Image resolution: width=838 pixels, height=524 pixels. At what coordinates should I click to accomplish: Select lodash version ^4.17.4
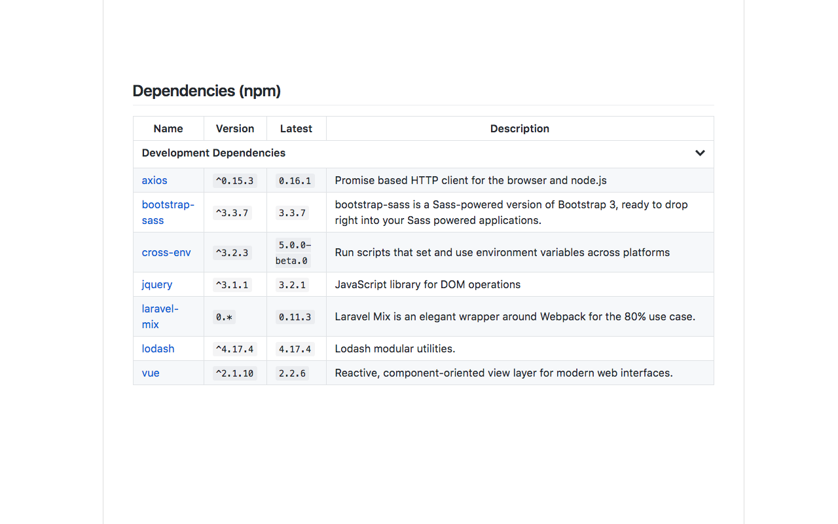(x=235, y=349)
